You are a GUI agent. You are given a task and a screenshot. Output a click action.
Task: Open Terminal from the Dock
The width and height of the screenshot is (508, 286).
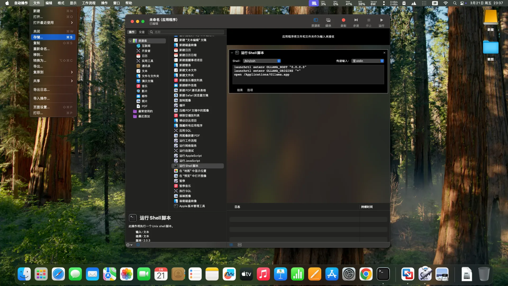click(383, 274)
